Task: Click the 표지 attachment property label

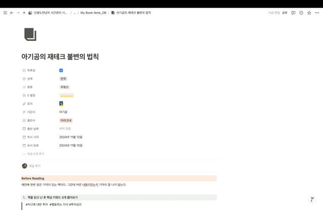Action: (28, 104)
